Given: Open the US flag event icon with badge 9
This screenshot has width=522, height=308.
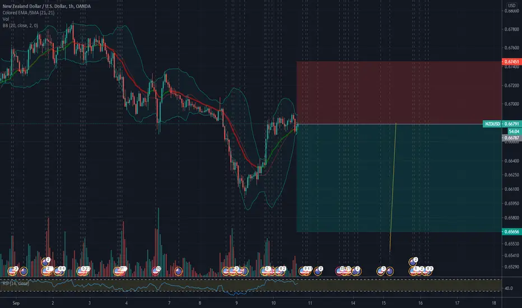Looking at the screenshot, I should pos(303,272).
